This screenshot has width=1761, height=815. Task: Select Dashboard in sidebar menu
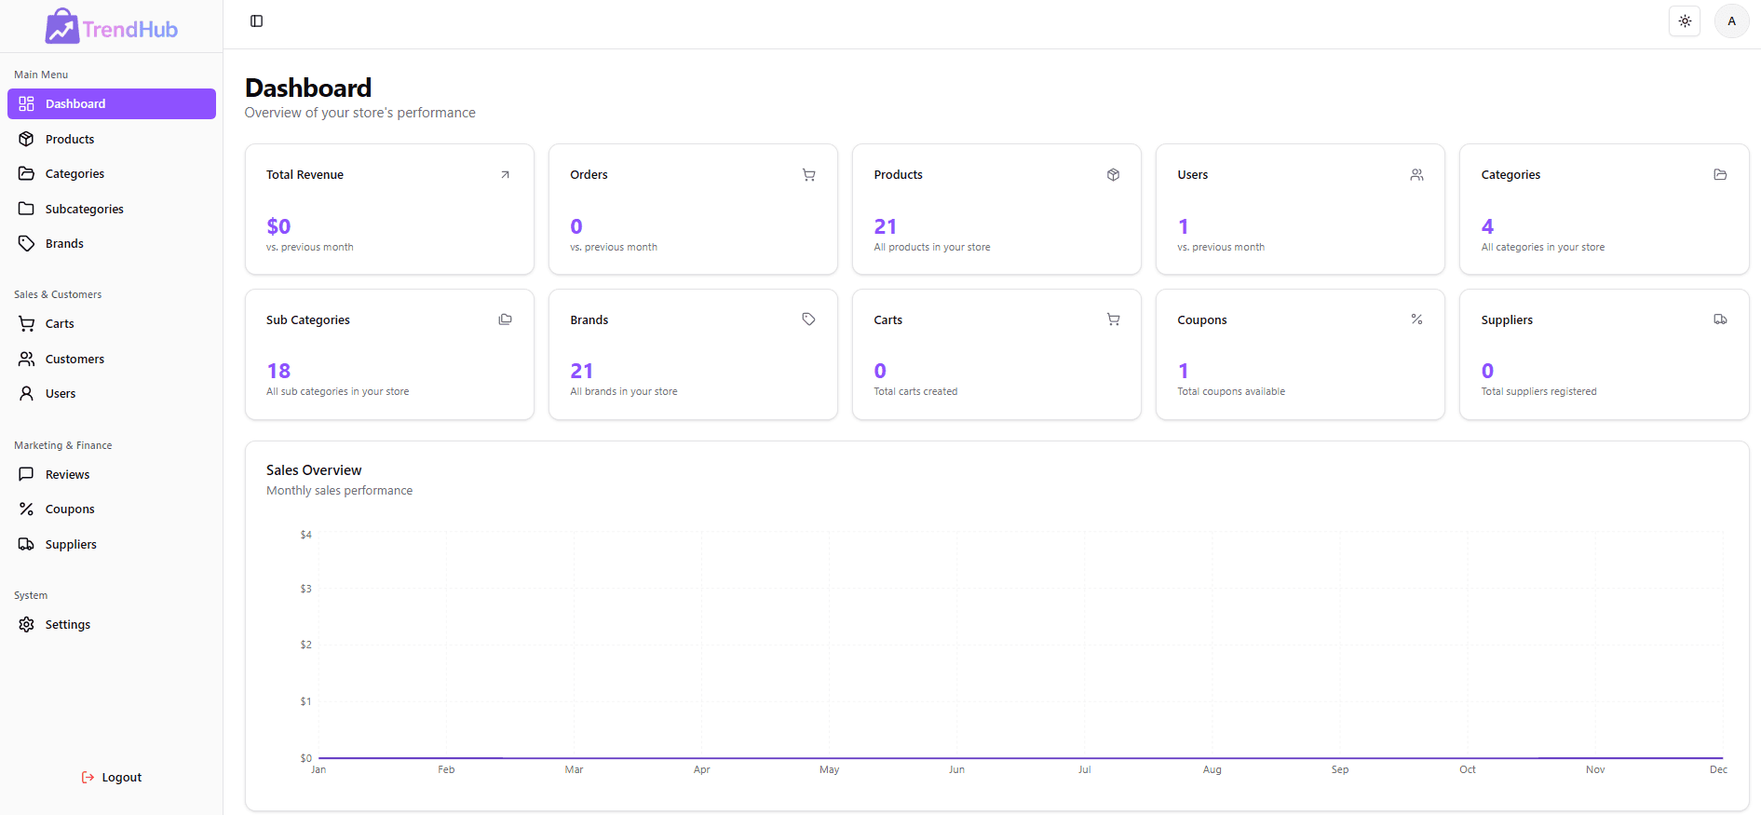click(112, 103)
